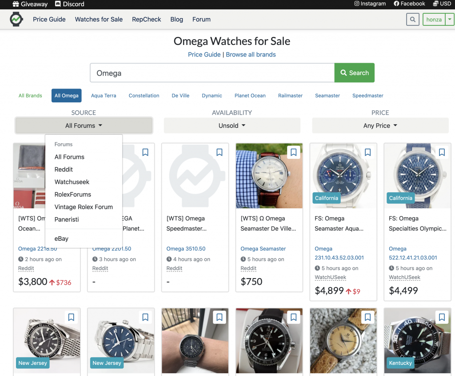The height and width of the screenshot is (376, 455).
Task: Bookmark the Omega 2201.50 Planet listing
Action: tap(145, 152)
